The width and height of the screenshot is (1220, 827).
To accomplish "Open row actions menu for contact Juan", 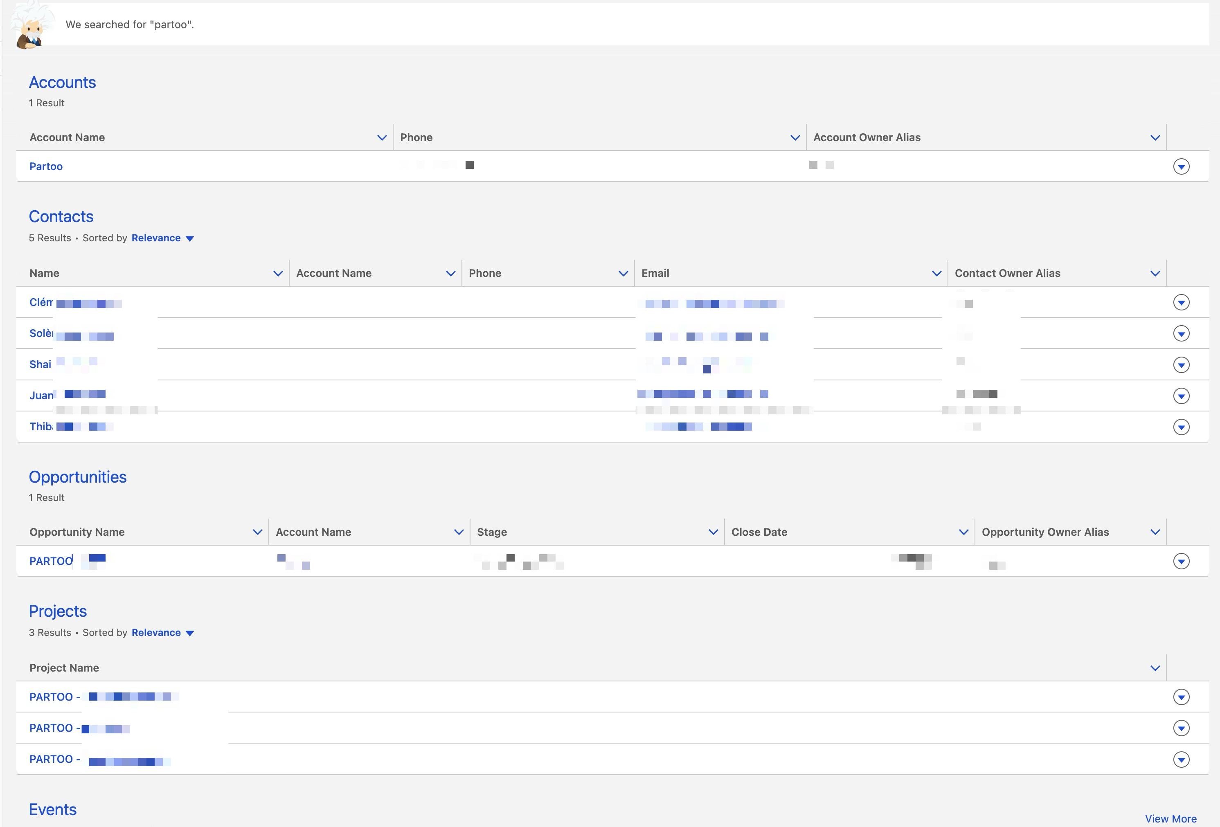I will tap(1181, 396).
